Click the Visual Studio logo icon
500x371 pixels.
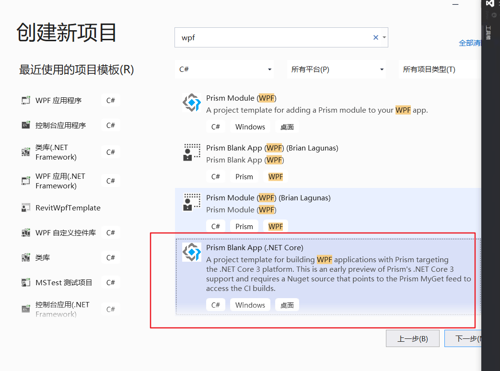490,3
